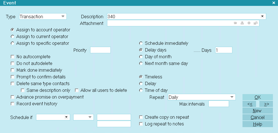Image resolution: width=278 pixels, height=133 pixels.
Task: Select Schedule immediately radio option
Action: pos(141,43)
